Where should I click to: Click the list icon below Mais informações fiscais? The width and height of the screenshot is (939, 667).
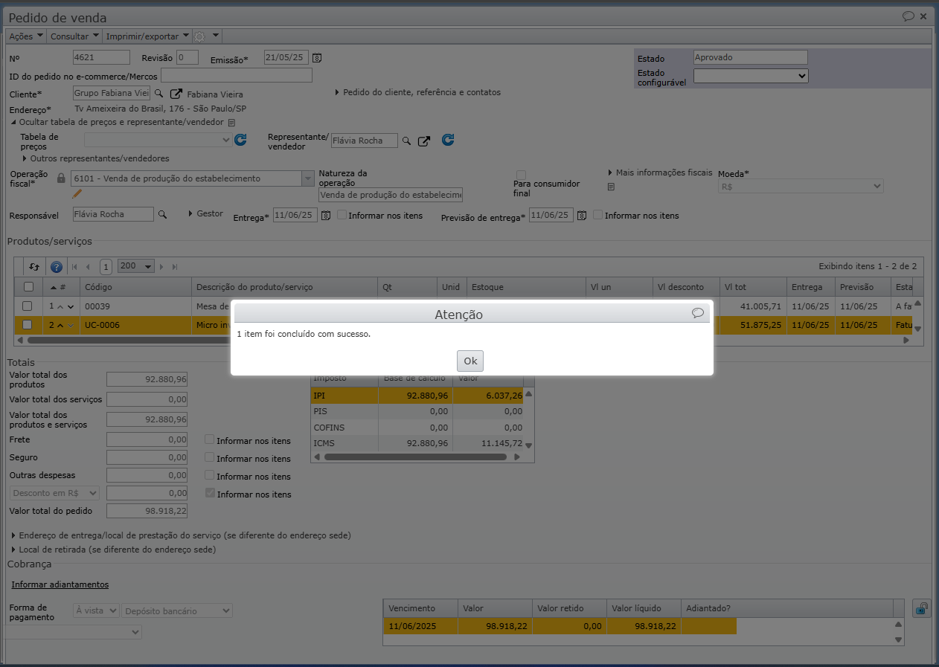coord(611,187)
